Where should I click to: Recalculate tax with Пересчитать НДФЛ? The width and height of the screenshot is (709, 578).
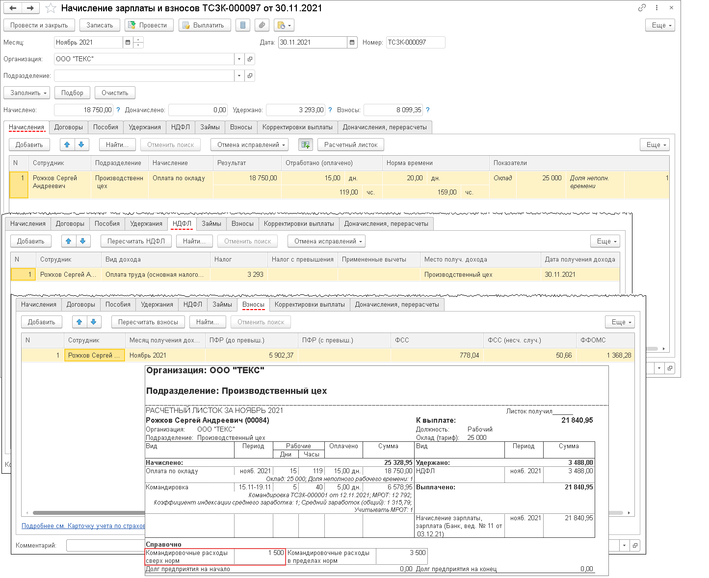[136, 241]
